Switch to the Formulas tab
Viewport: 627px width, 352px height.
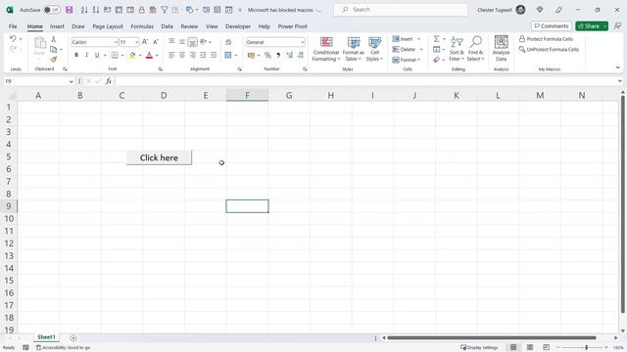click(142, 26)
